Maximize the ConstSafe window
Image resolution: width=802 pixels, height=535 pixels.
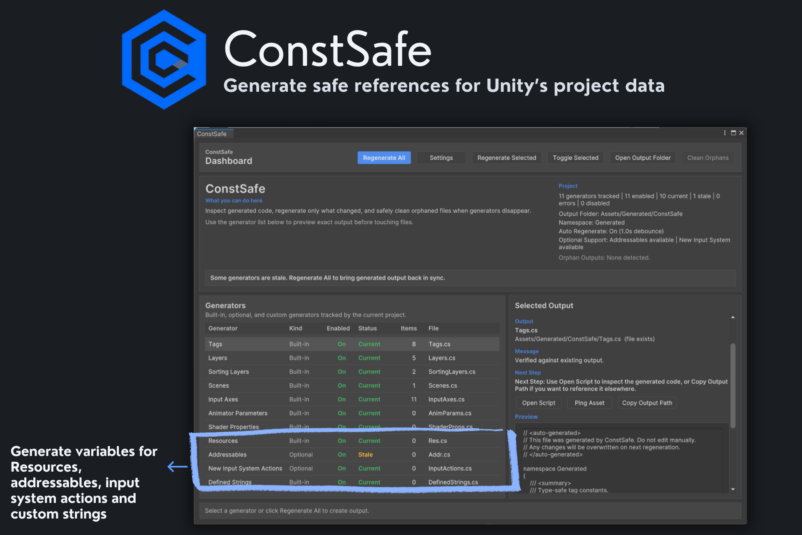click(733, 133)
